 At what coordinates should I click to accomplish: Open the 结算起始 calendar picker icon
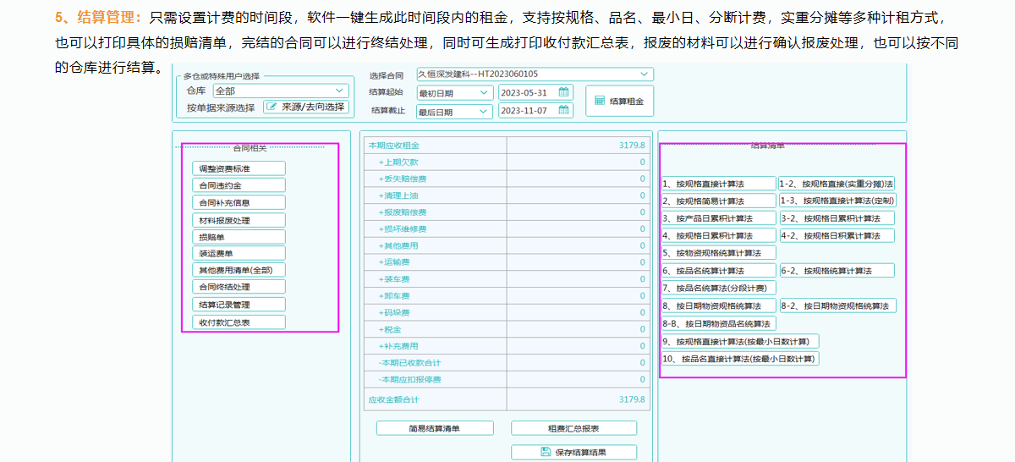tap(564, 92)
